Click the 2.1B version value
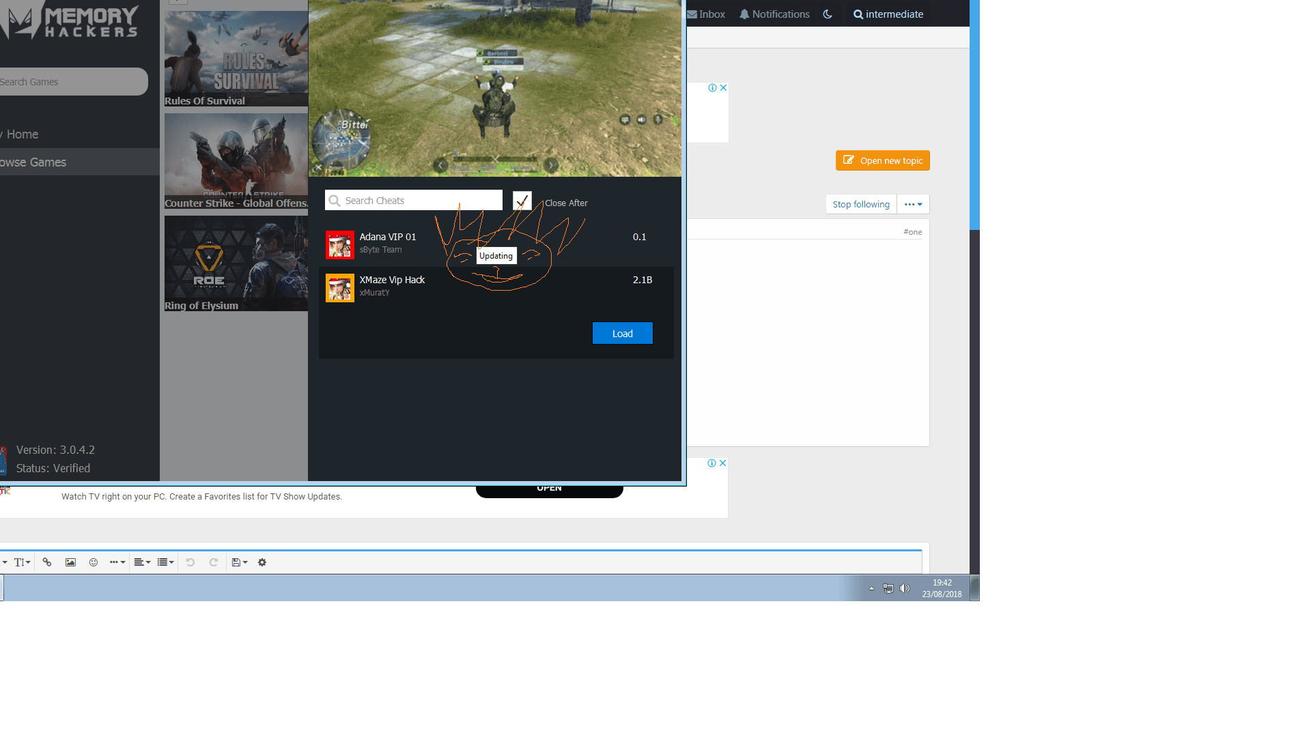Screen dimensions: 1311x737 click(x=643, y=280)
